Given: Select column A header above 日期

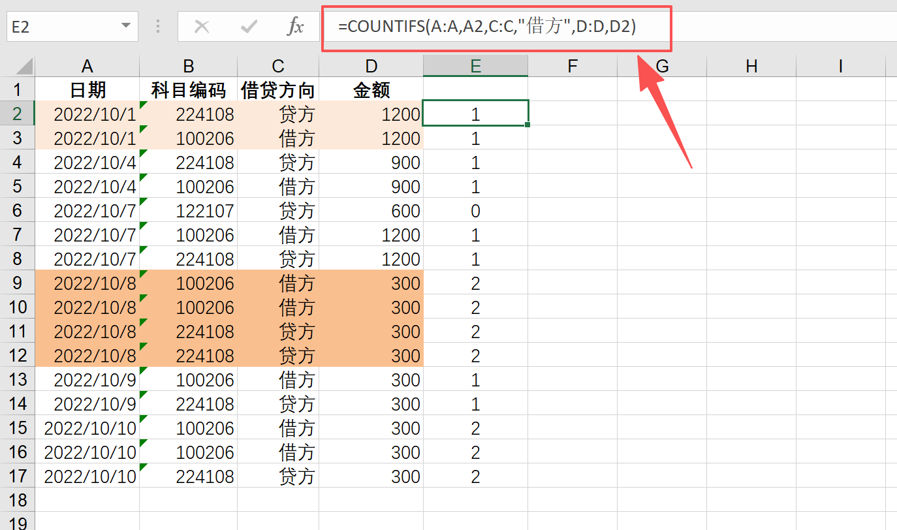Looking at the screenshot, I should [87, 66].
